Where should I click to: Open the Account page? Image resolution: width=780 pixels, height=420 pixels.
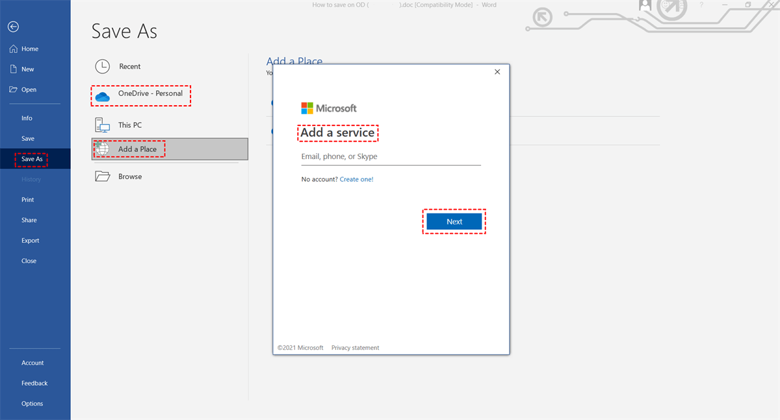coord(32,363)
